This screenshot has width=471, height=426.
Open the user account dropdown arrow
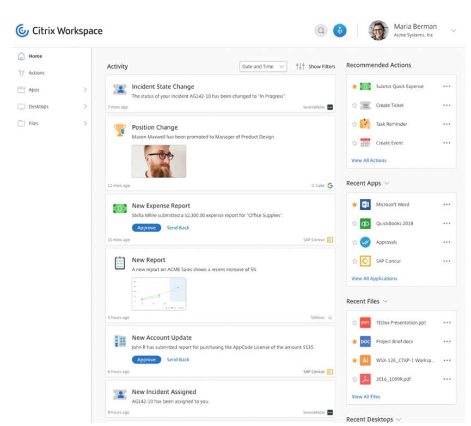coord(454,31)
